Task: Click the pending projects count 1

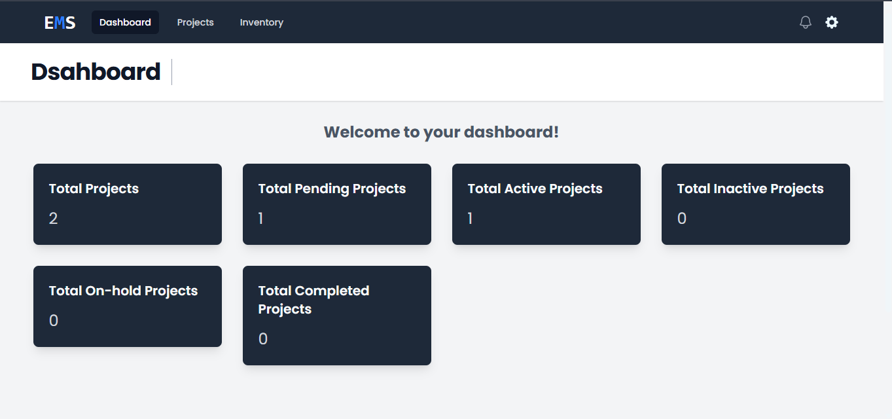Action: [260, 219]
